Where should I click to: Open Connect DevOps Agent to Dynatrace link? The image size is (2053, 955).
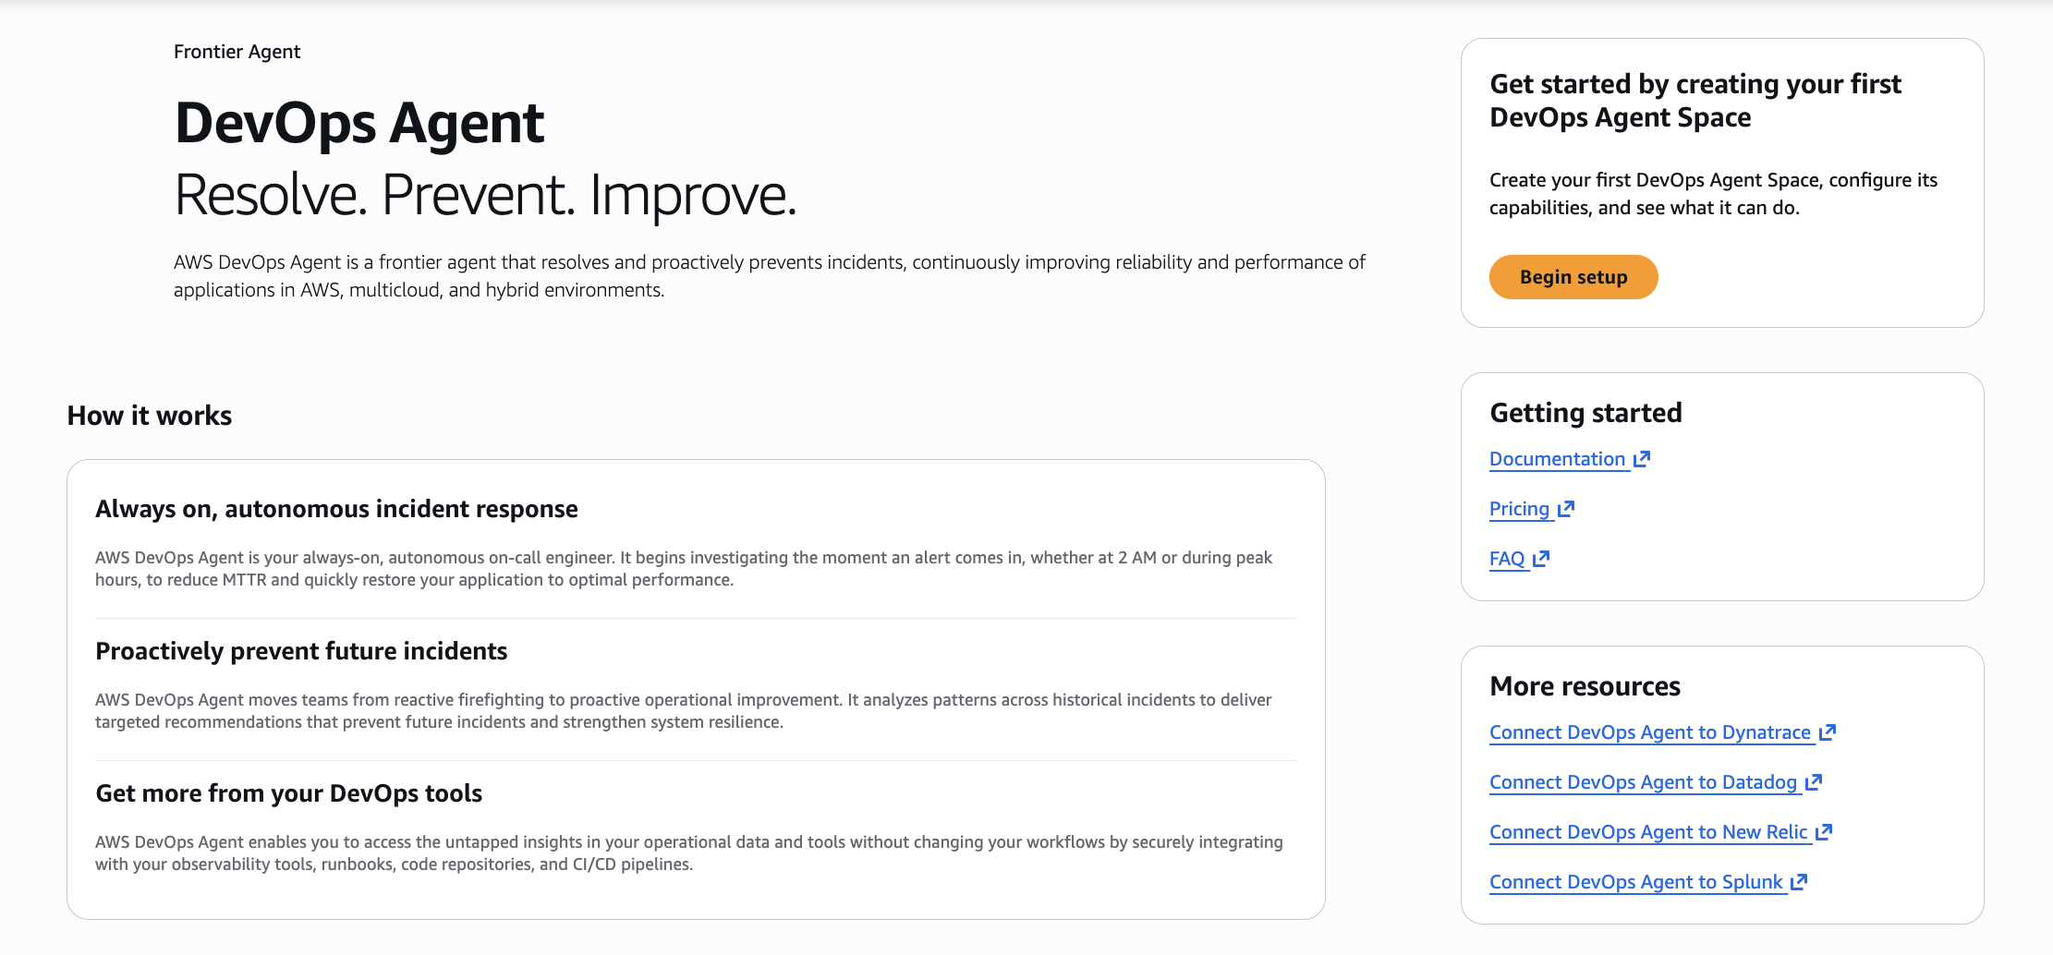[x=1649, y=732]
